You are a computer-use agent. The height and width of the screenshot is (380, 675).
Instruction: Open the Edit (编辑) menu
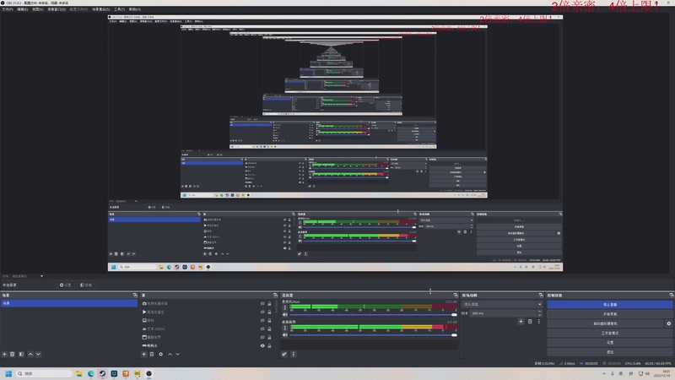pos(23,9)
